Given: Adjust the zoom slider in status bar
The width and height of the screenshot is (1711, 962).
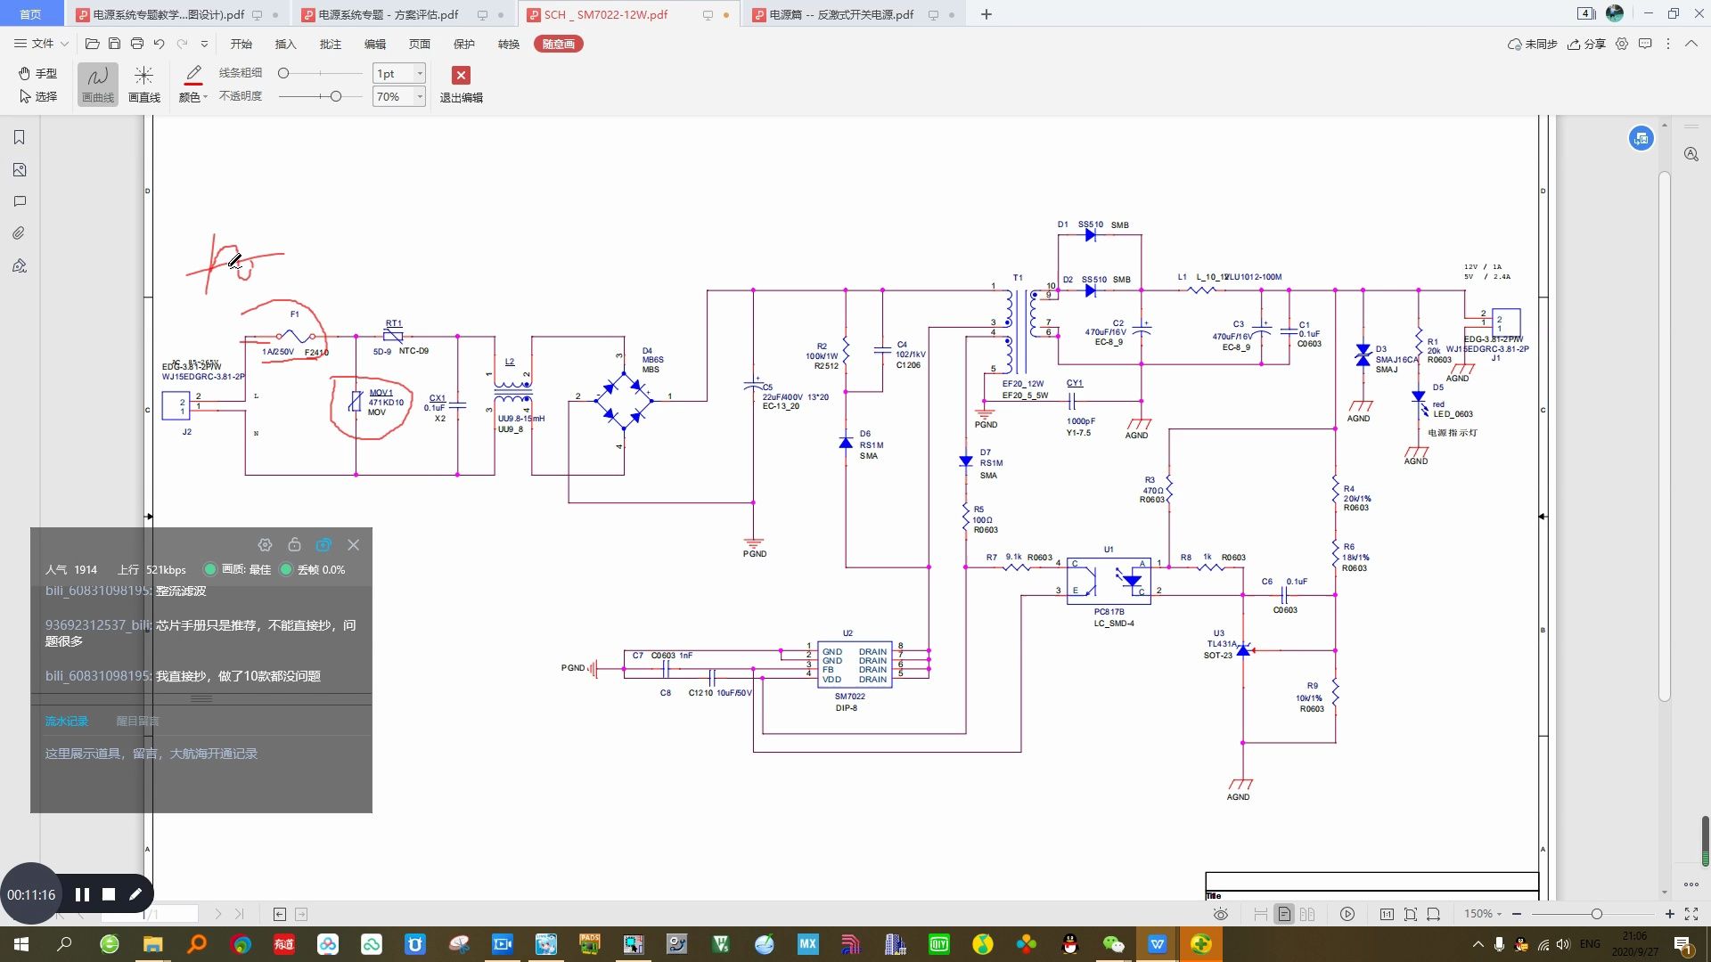Looking at the screenshot, I should (x=1596, y=914).
